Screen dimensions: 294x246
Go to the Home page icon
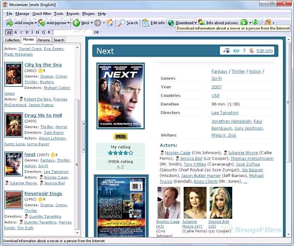(x=110, y=23)
